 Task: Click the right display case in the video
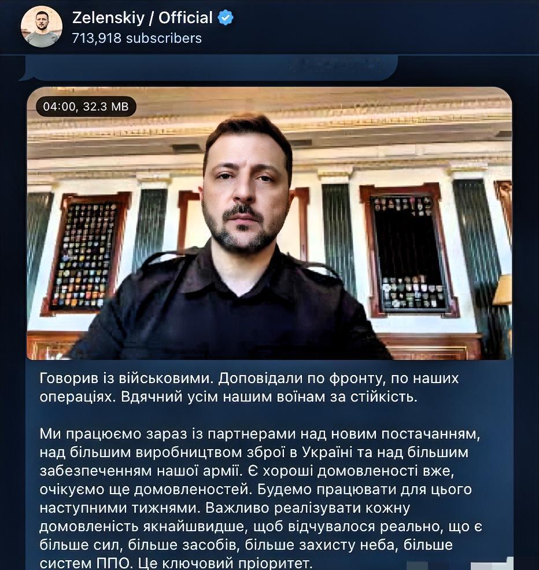point(409,251)
